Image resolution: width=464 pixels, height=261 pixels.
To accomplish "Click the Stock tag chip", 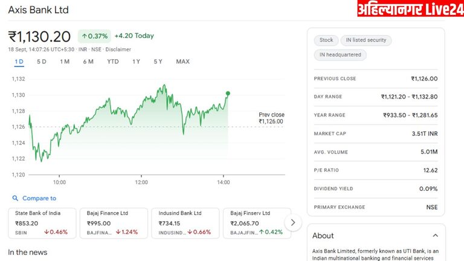I will 326,40.
